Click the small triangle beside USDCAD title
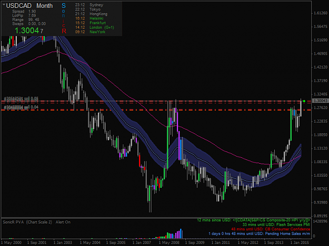329x246 pixels. (4, 4)
